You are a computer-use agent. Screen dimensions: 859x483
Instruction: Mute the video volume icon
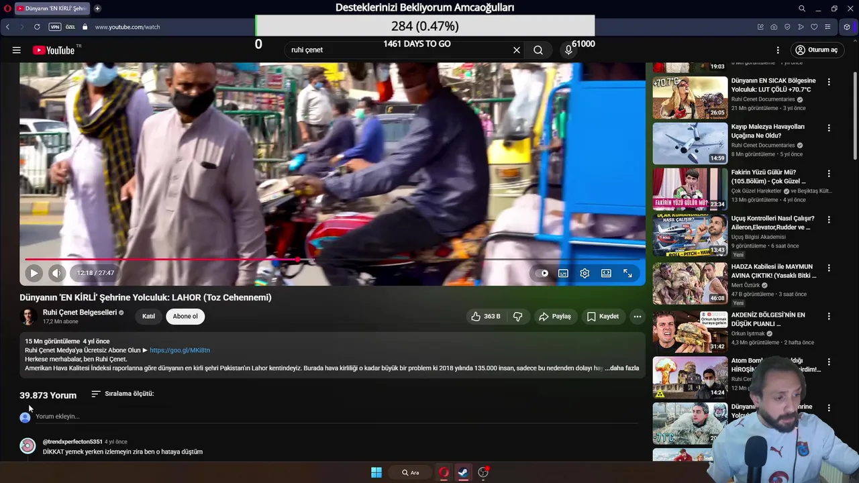(x=57, y=273)
